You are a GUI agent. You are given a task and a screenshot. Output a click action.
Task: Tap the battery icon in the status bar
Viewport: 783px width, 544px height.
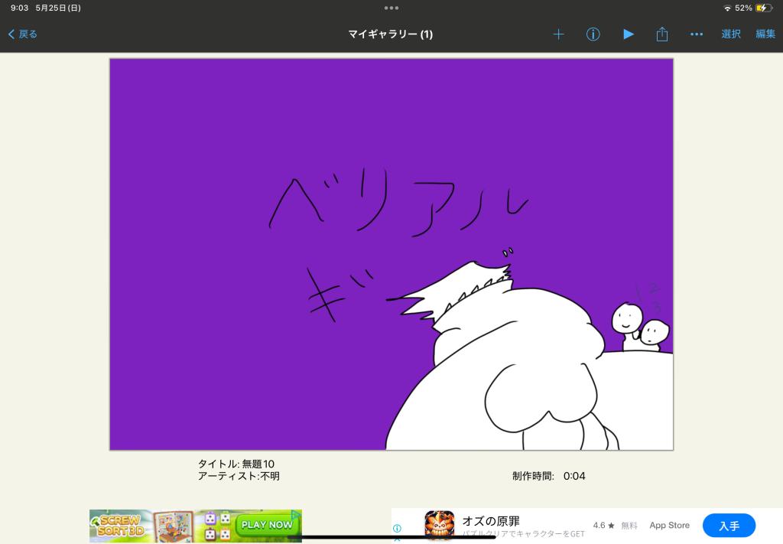tap(763, 8)
